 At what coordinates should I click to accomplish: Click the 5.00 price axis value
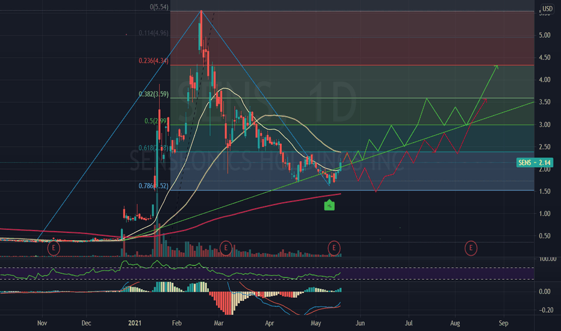[545, 35]
